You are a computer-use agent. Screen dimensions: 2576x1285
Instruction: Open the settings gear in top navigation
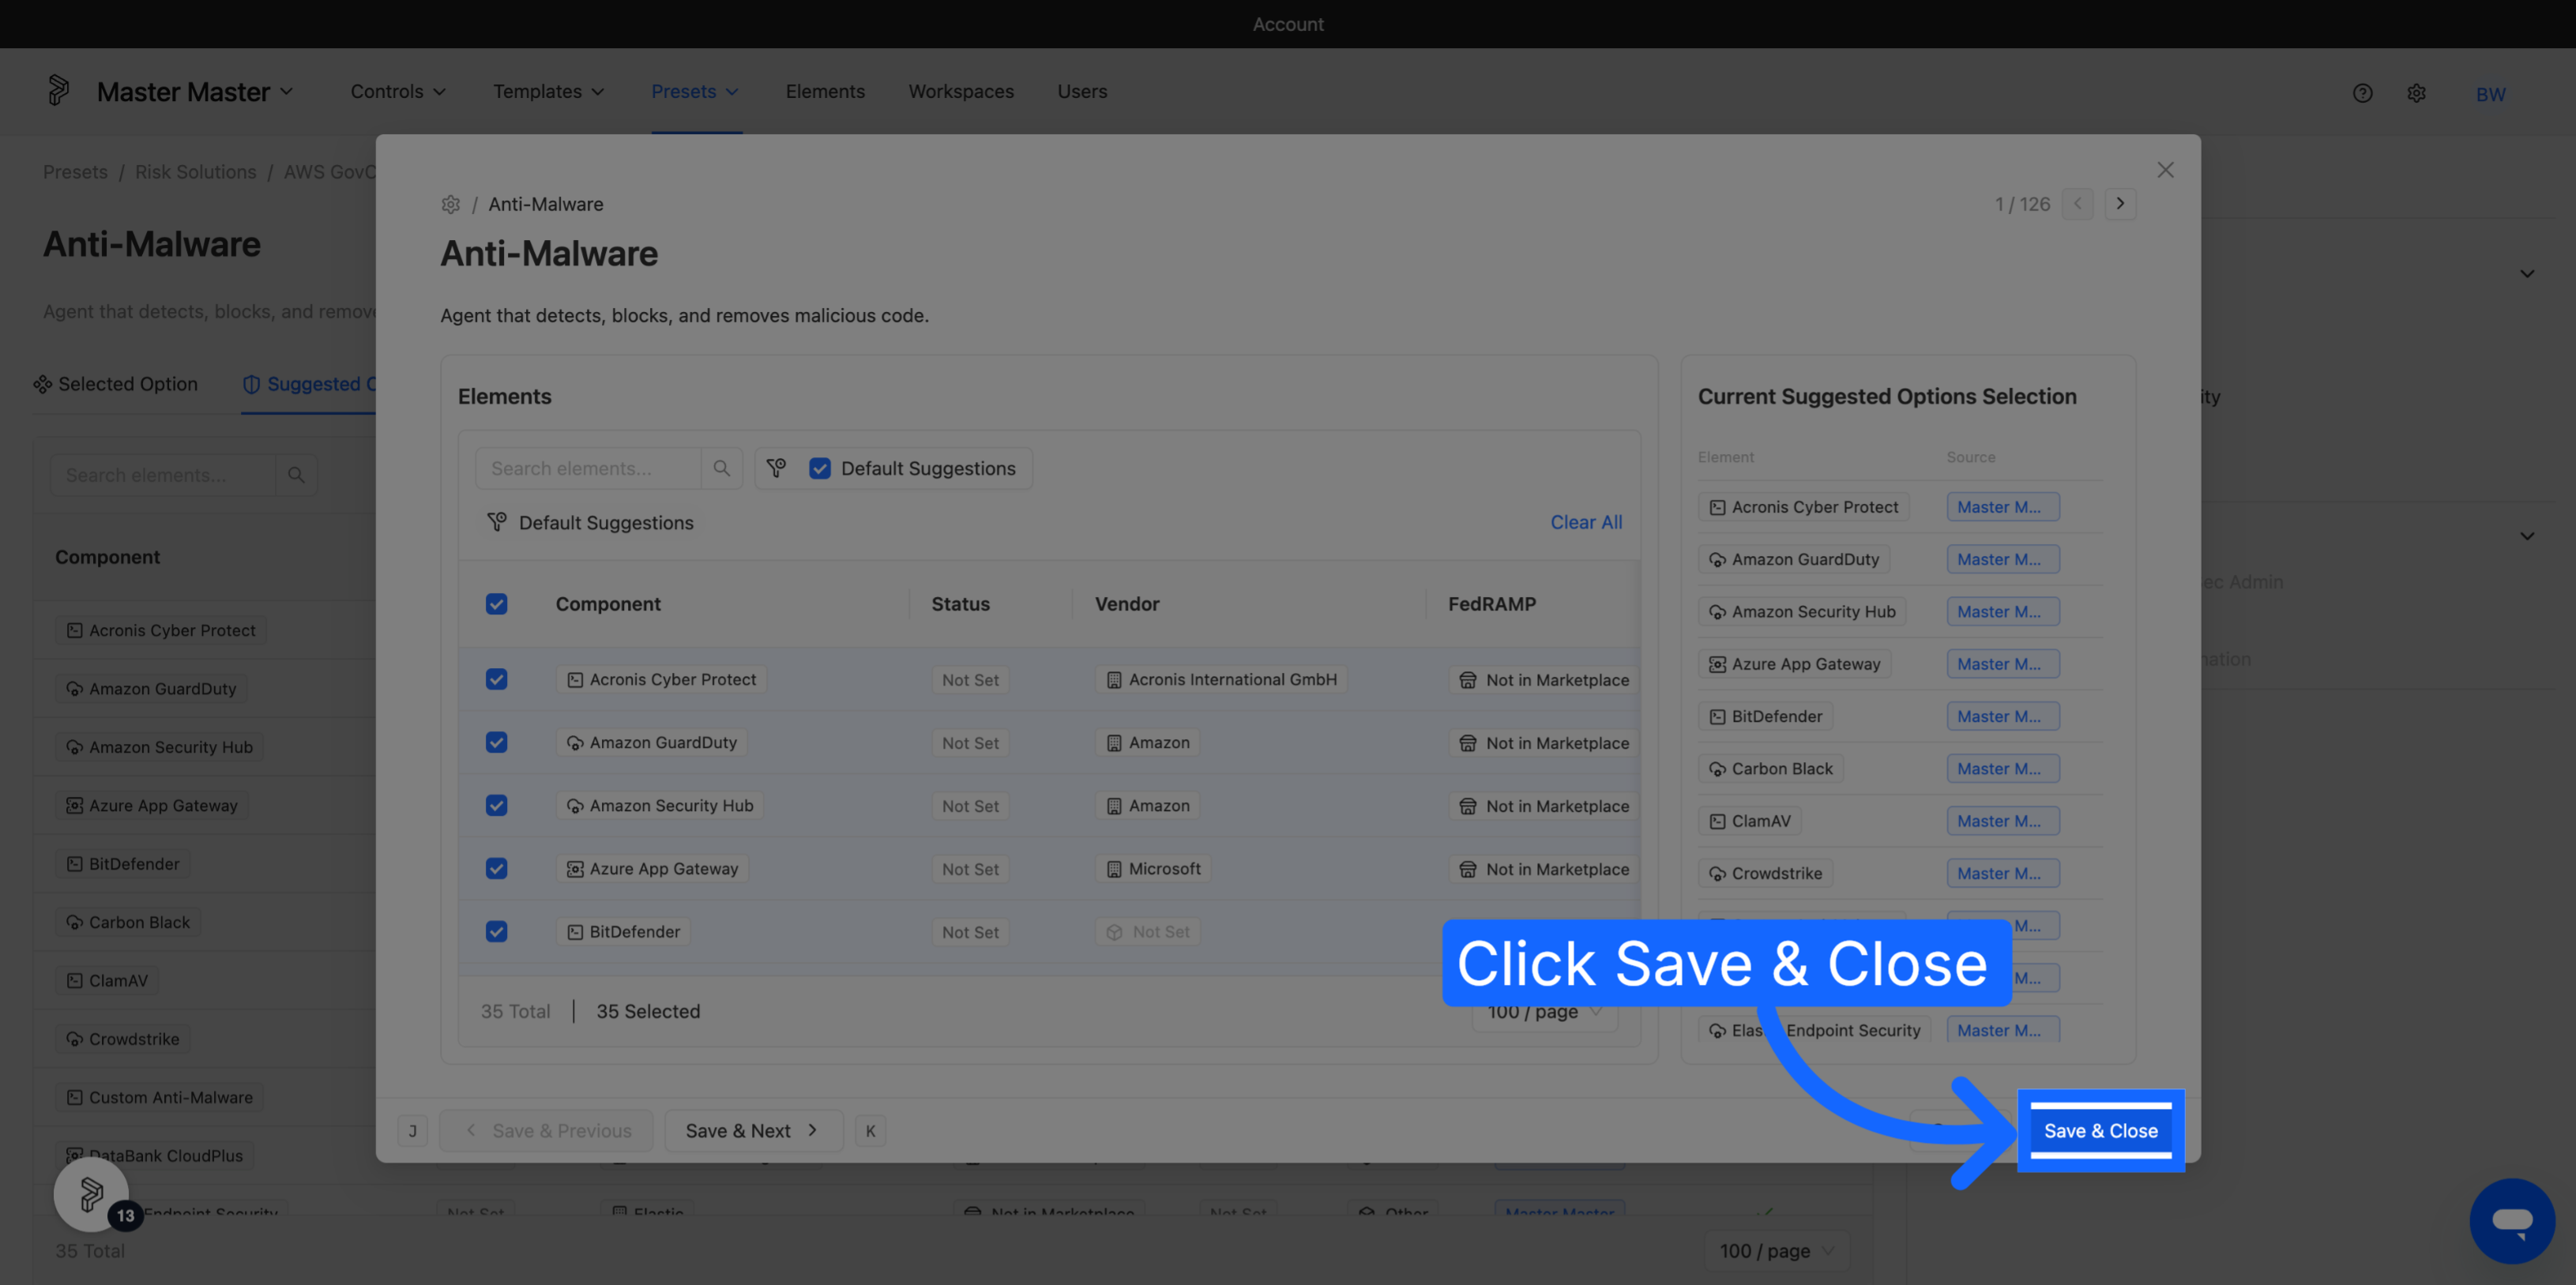point(2416,93)
